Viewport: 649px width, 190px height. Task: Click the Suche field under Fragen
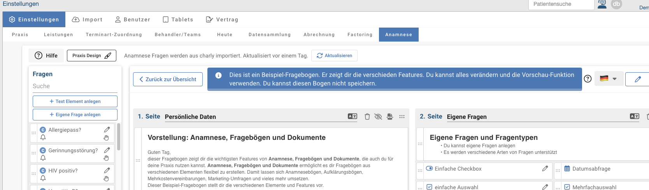pos(75,86)
